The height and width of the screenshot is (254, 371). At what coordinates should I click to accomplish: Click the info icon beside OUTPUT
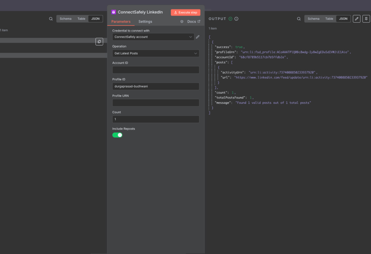tap(236, 19)
